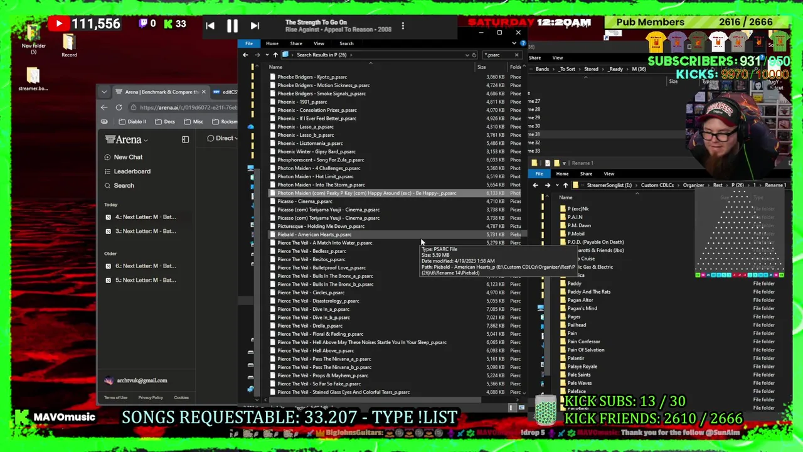Switch to large icons view in search window
This screenshot has width=803, height=452.
[521, 407]
